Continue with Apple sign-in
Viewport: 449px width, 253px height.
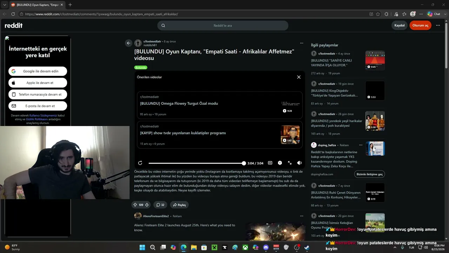[x=38, y=83]
